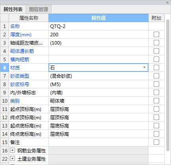Enable the 附加 checkbox for 横向短筋
Viewport: 171px width, 165px height.
click(156, 59)
